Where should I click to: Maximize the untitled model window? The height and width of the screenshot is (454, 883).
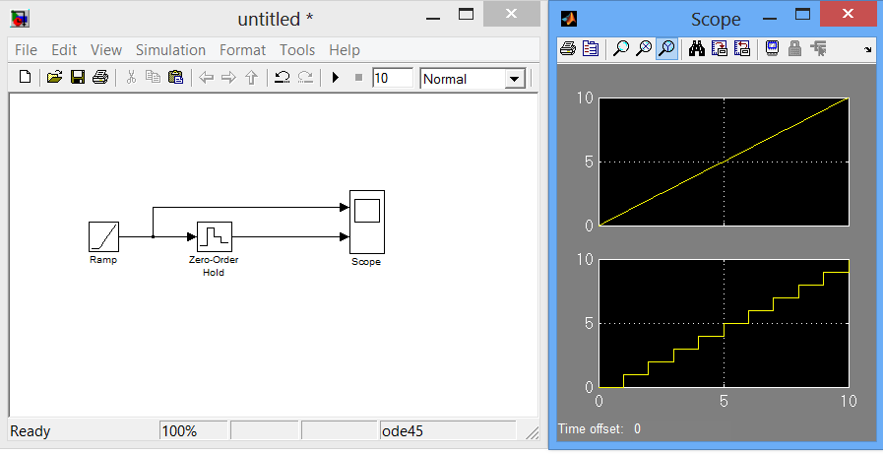pyautogui.click(x=467, y=15)
